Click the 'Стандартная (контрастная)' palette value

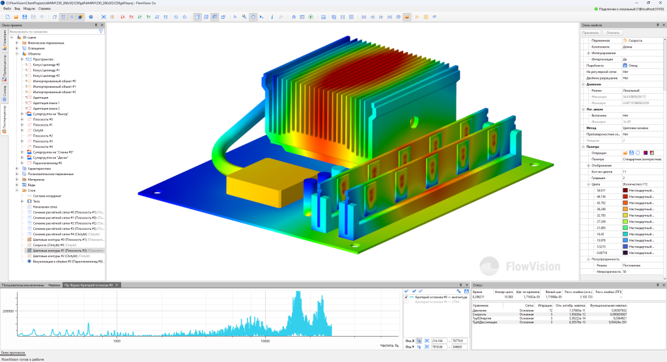(x=642, y=159)
